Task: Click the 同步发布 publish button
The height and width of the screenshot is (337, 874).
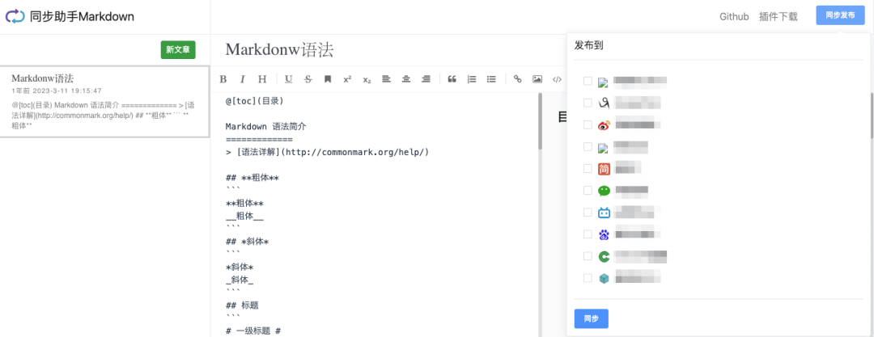Action: [840, 15]
